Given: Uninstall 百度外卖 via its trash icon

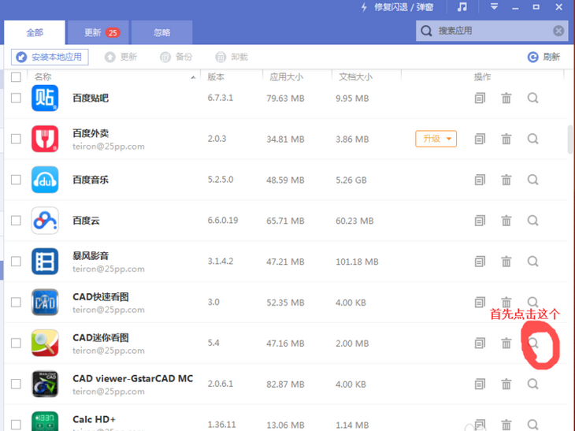Looking at the screenshot, I should point(506,139).
